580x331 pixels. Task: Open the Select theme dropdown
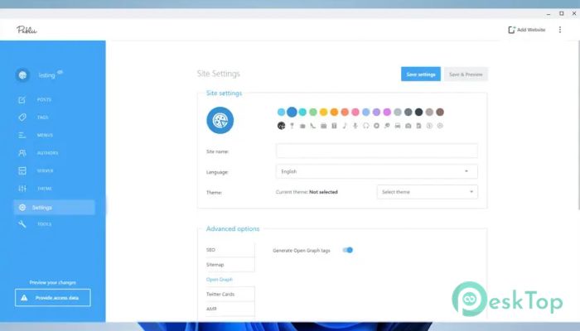[428, 192]
